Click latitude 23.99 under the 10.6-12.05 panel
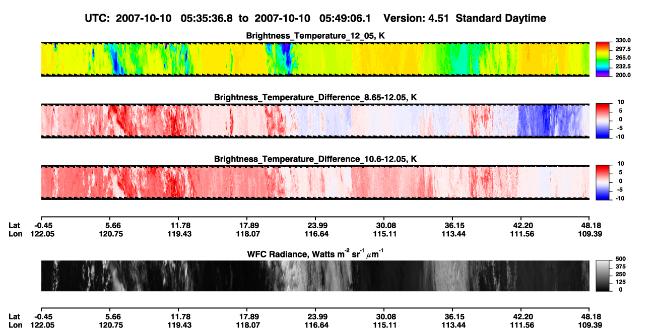This screenshot has height=336, width=655. (x=315, y=226)
